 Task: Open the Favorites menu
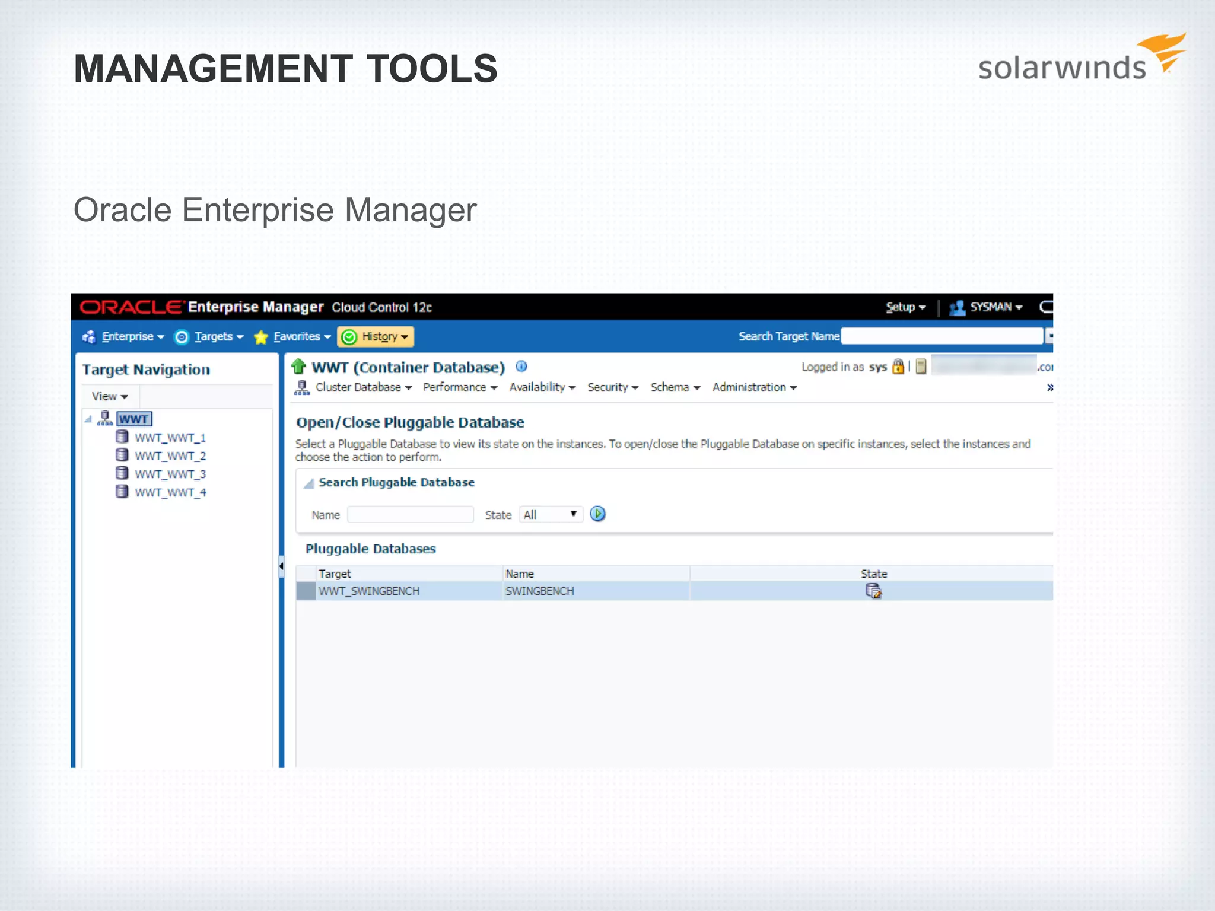302,337
